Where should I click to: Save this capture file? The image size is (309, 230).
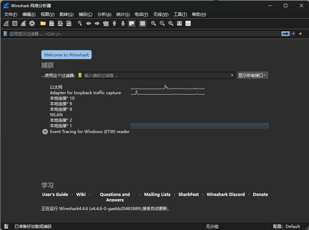52,24
